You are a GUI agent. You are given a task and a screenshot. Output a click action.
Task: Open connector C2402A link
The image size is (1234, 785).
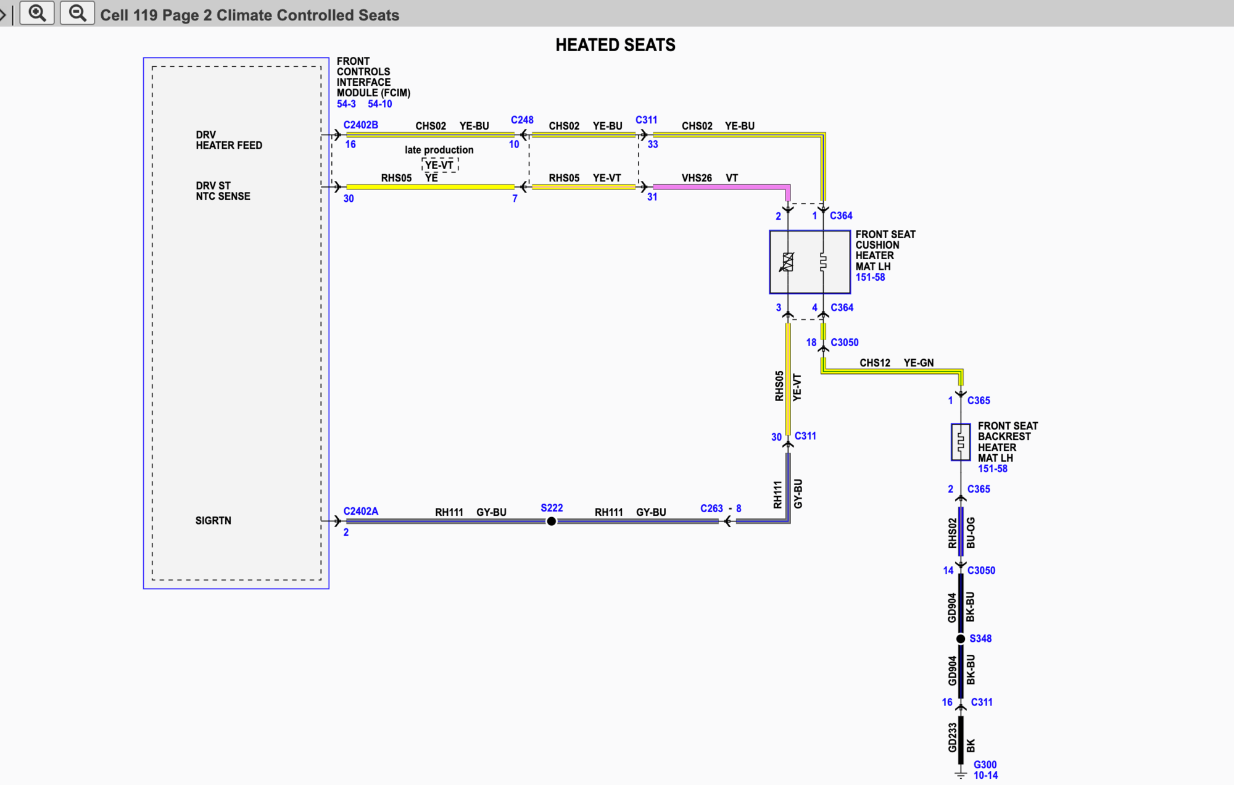360,511
